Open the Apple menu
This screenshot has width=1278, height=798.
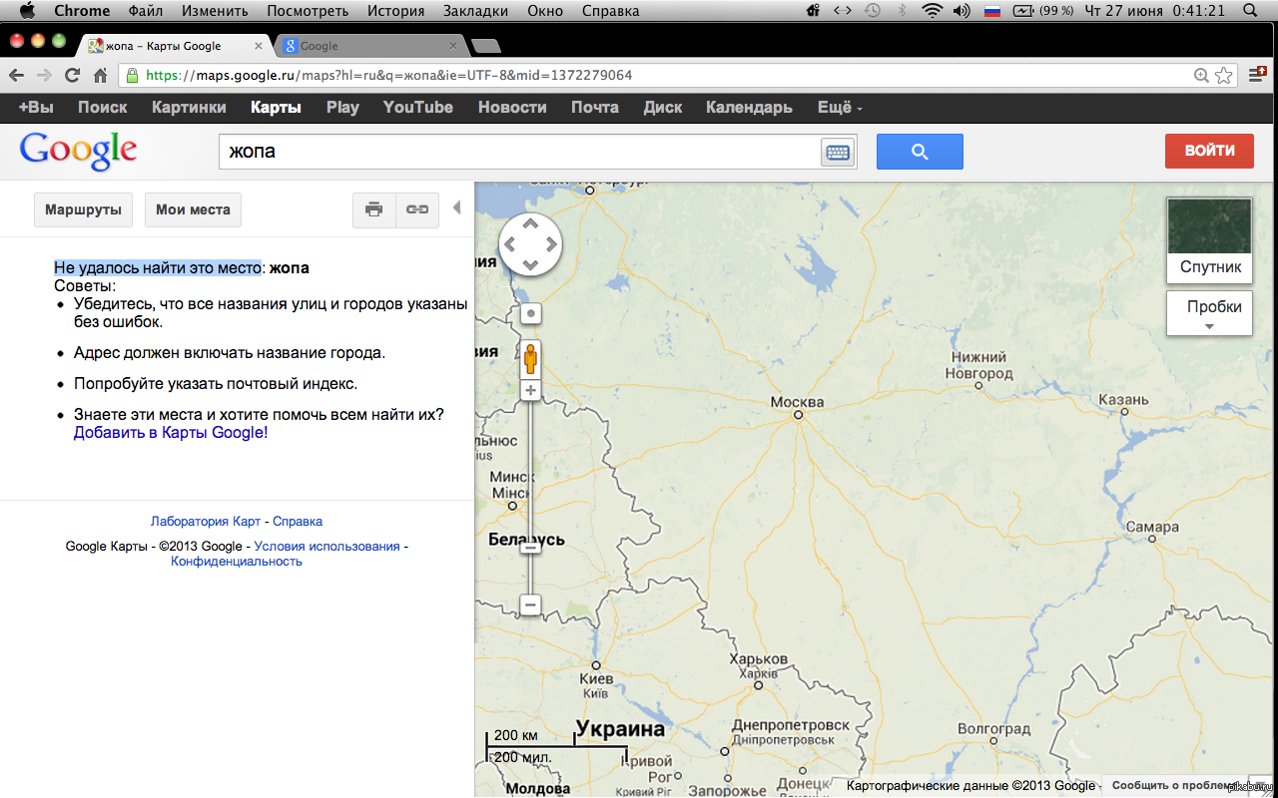(26, 11)
